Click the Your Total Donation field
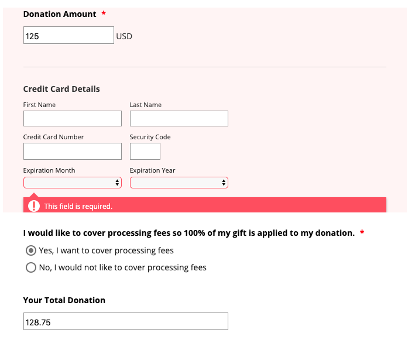Viewport: 415px width, 340px height. tap(125, 321)
